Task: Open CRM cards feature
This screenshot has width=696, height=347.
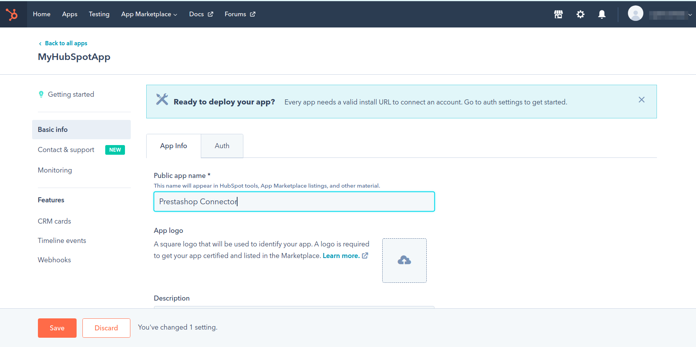Action: coord(55,221)
